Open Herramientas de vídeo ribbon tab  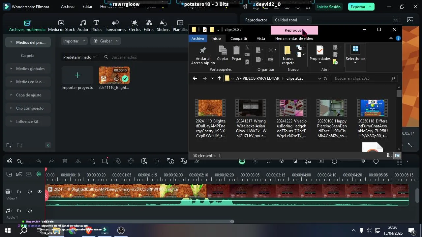point(294,39)
